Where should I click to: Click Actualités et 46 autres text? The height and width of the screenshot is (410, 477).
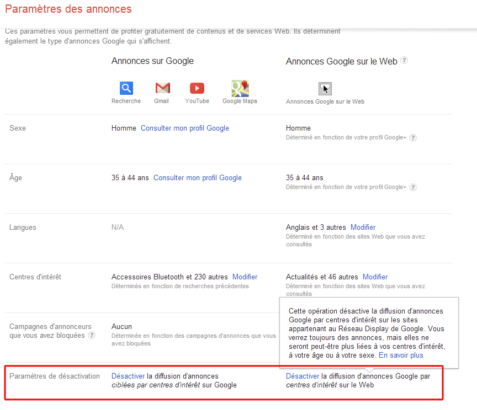click(322, 277)
